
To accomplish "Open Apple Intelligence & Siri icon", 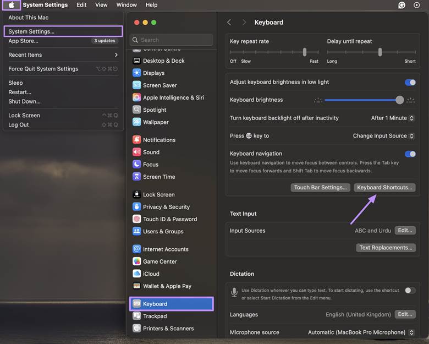I will (136, 97).
